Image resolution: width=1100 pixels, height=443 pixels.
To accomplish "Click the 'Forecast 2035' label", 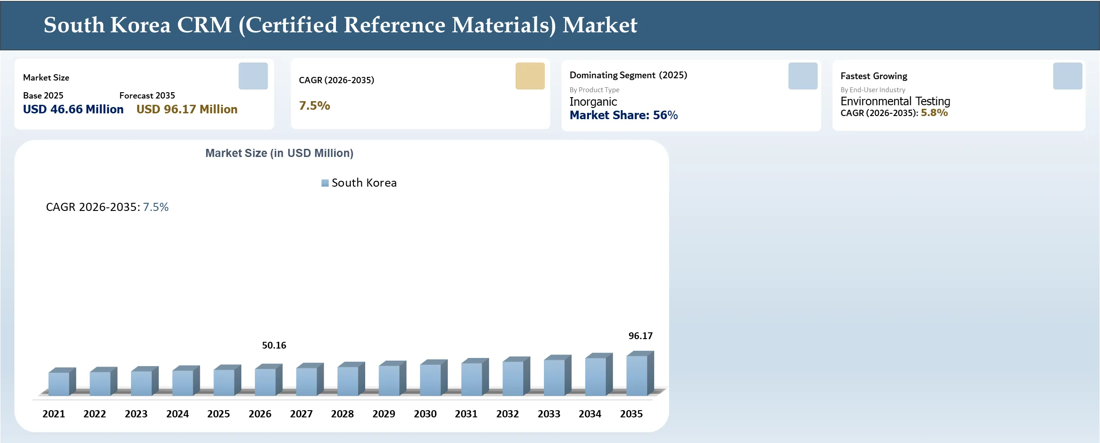I will [x=147, y=95].
